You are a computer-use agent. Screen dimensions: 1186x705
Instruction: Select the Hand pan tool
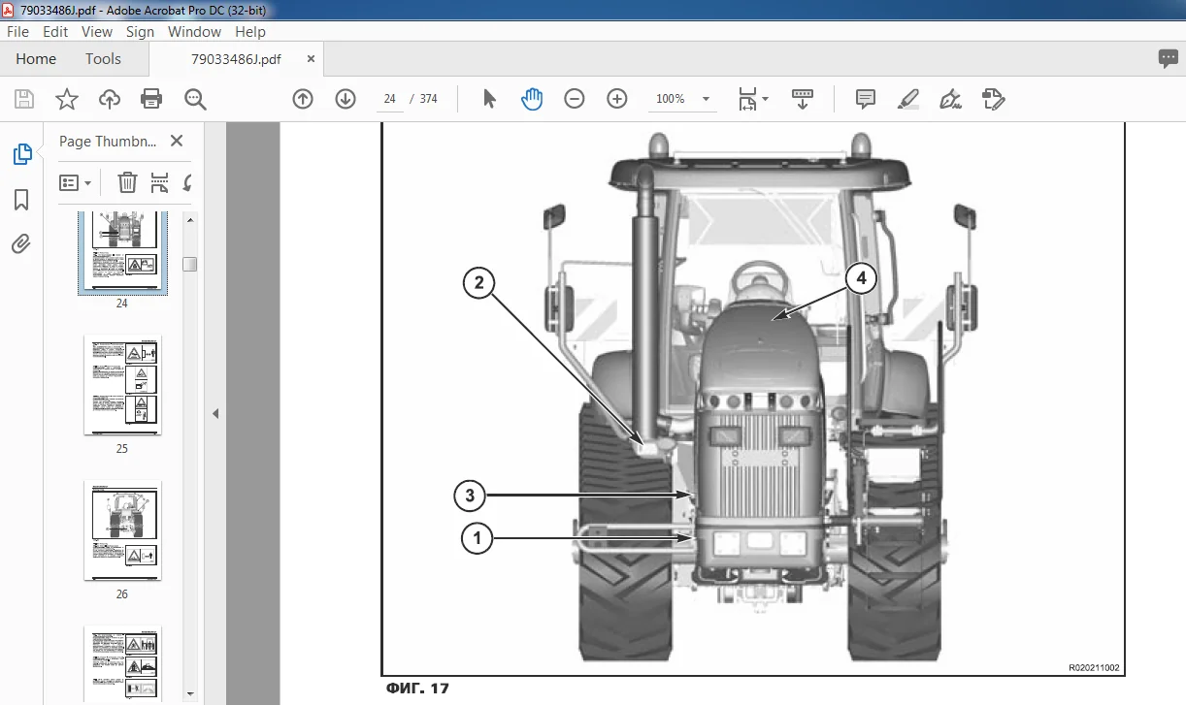coord(532,99)
